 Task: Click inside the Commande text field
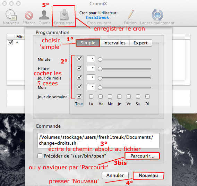pyautogui.click(x=98, y=141)
